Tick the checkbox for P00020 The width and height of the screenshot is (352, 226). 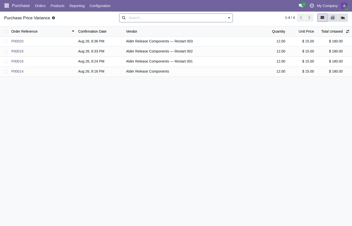[x=6, y=41]
